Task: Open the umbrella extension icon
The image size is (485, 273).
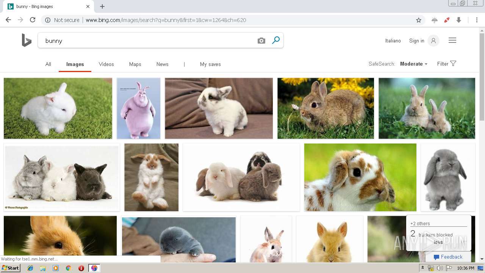Action: pyautogui.click(x=435, y=20)
